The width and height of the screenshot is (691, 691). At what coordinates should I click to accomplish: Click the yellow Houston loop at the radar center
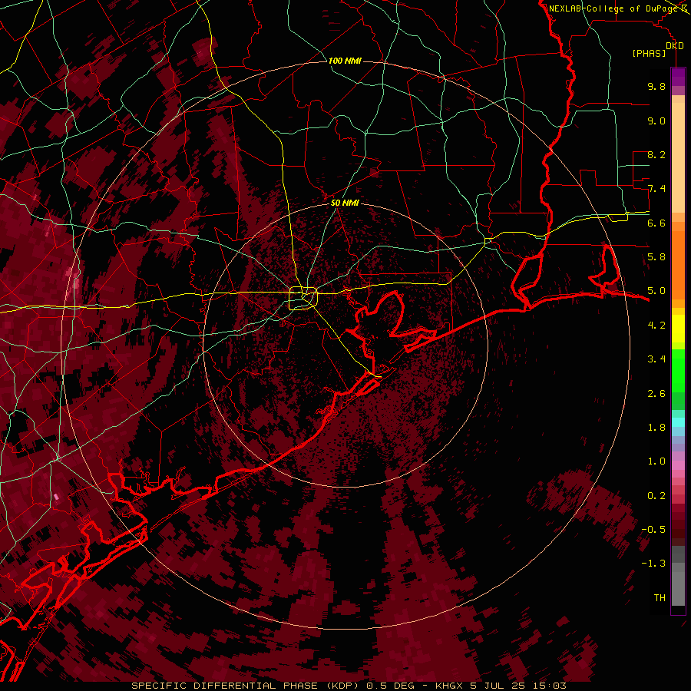pyautogui.click(x=303, y=298)
